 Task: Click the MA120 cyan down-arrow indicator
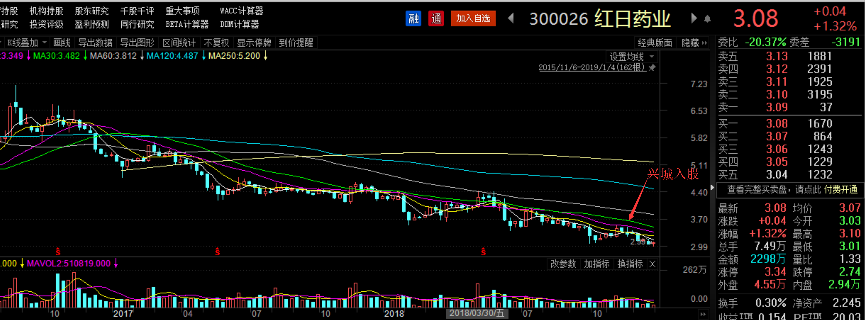coord(203,56)
